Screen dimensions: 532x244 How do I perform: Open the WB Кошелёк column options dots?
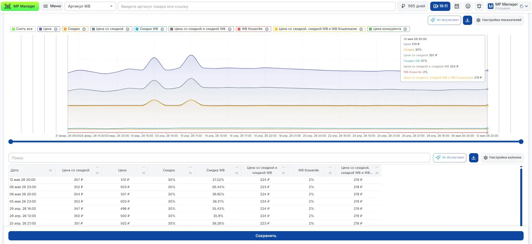coord(330,167)
